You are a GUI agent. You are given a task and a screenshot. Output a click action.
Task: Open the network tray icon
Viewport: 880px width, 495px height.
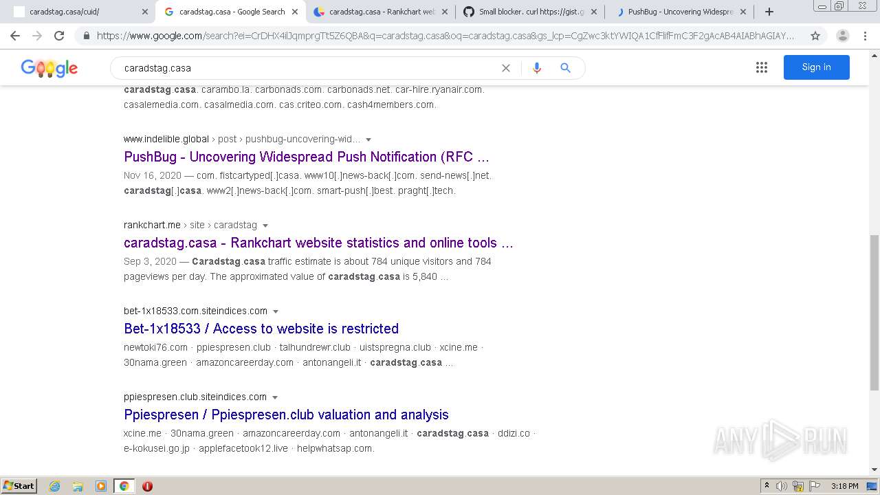tap(798, 486)
